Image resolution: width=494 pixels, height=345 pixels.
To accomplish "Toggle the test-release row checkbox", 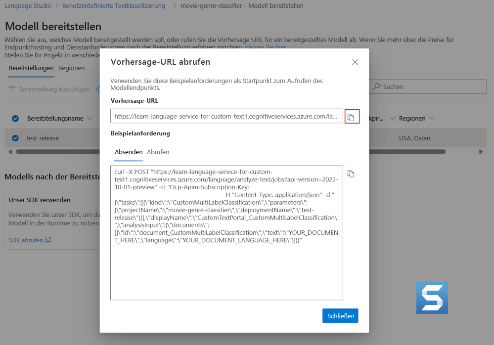I will [x=15, y=138].
